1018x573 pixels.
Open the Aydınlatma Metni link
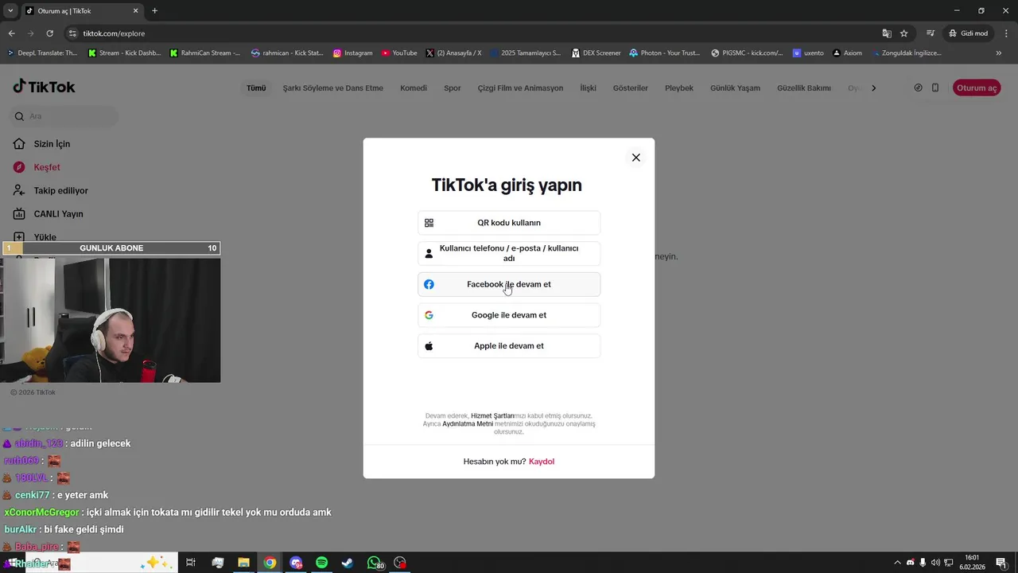[x=468, y=423]
